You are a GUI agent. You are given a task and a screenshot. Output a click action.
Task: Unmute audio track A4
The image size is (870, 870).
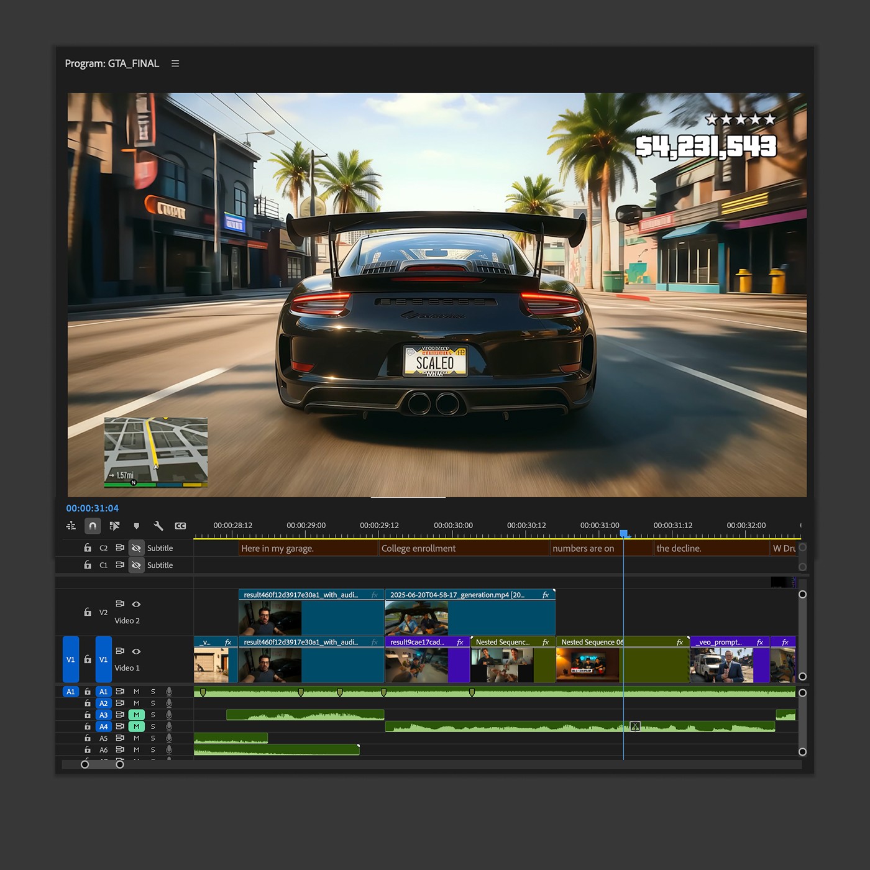pyautogui.click(x=136, y=726)
